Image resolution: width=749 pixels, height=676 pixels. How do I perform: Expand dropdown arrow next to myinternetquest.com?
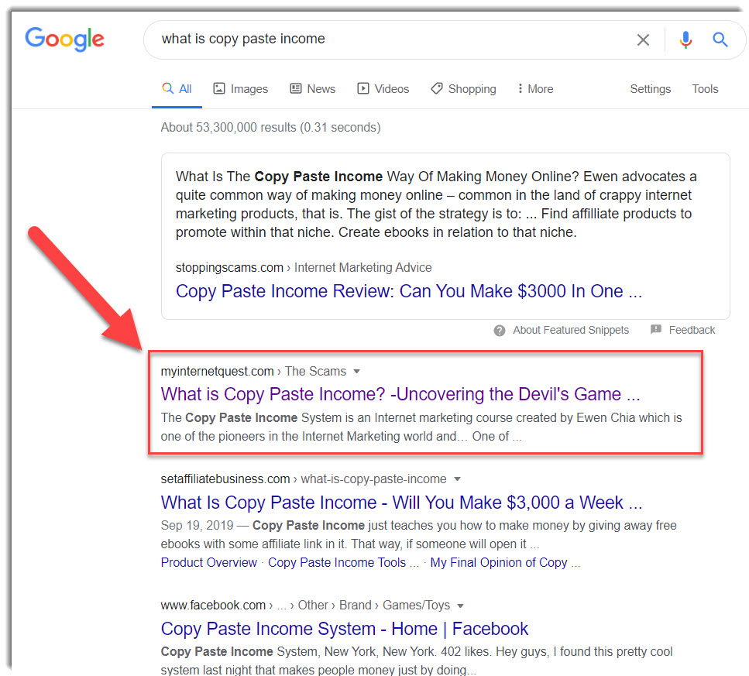[x=356, y=372]
